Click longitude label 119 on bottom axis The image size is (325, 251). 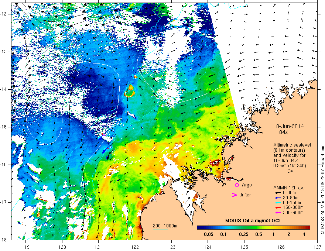pos(26,247)
